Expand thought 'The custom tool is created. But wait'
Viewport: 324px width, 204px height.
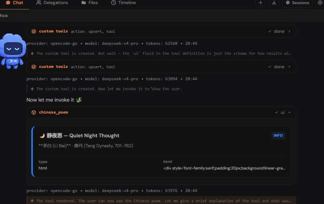pos(161,53)
